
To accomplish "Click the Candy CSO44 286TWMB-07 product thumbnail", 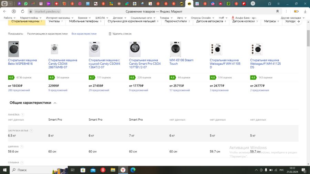I will point(54,49).
